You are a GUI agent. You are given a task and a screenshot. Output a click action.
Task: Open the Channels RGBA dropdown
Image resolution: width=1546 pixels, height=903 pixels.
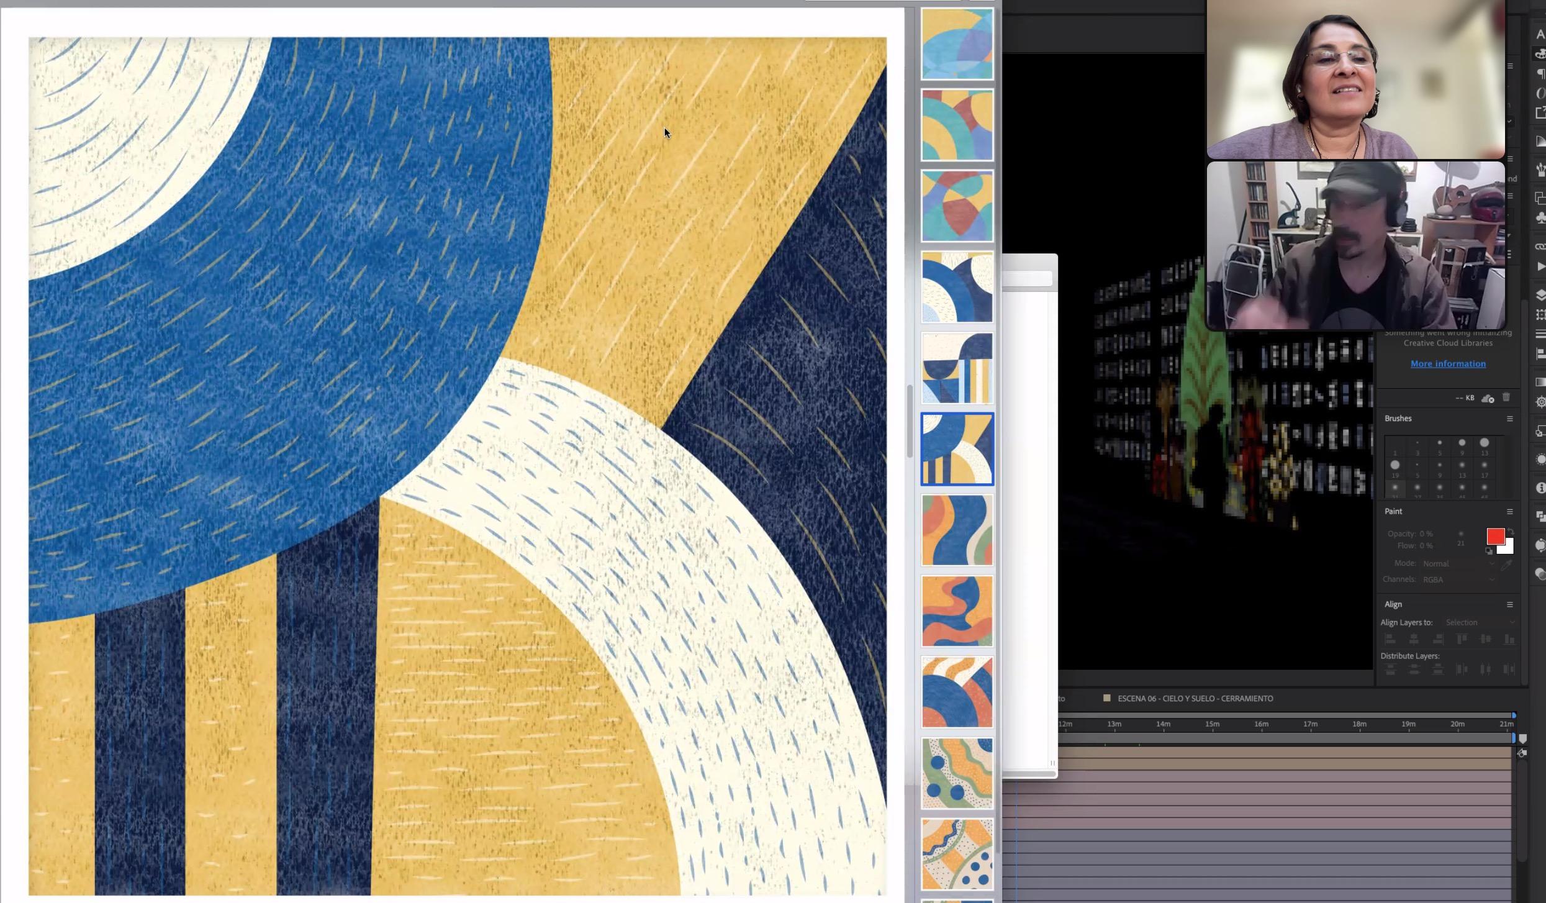pyautogui.click(x=1458, y=579)
